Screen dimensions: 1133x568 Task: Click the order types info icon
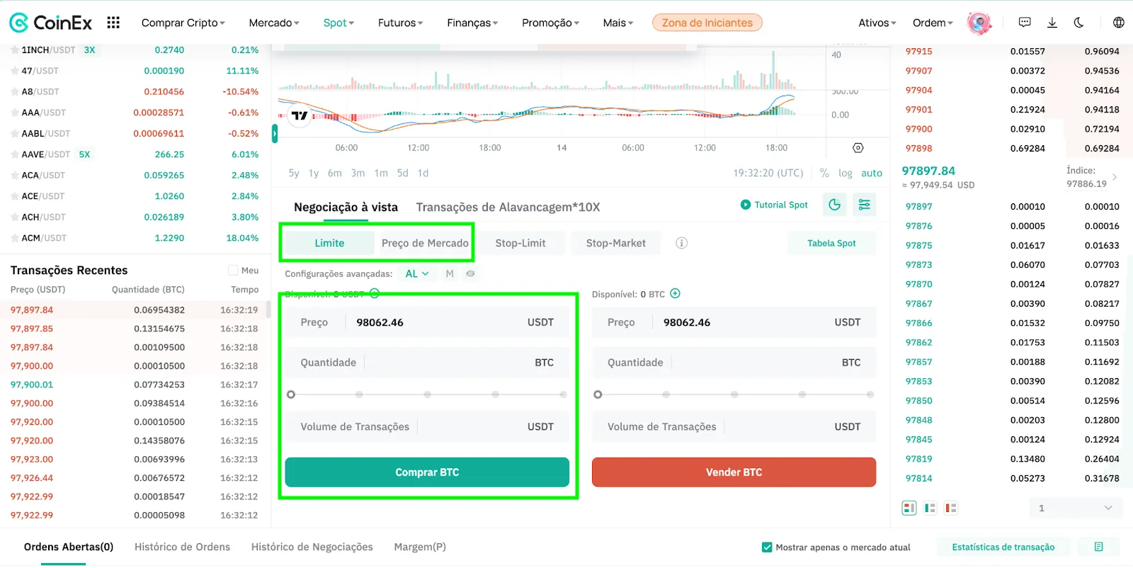pyautogui.click(x=682, y=243)
